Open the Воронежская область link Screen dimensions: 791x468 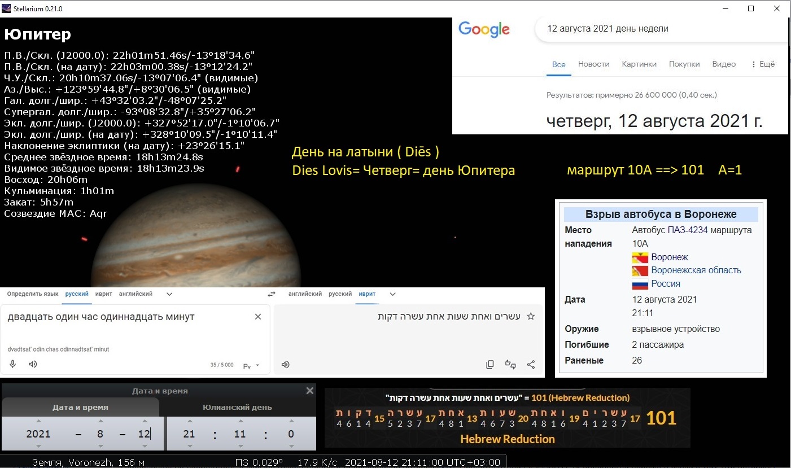click(x=696, y=270)
